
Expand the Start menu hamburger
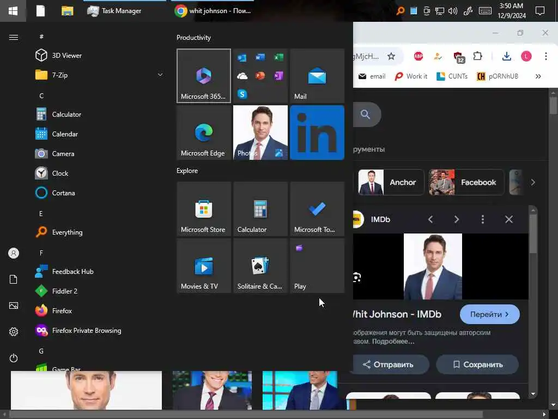click(x=14, y=38)
